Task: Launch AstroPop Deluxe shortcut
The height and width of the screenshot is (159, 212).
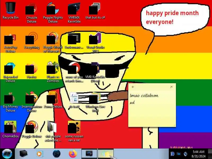Action: (x=10, y=42)
